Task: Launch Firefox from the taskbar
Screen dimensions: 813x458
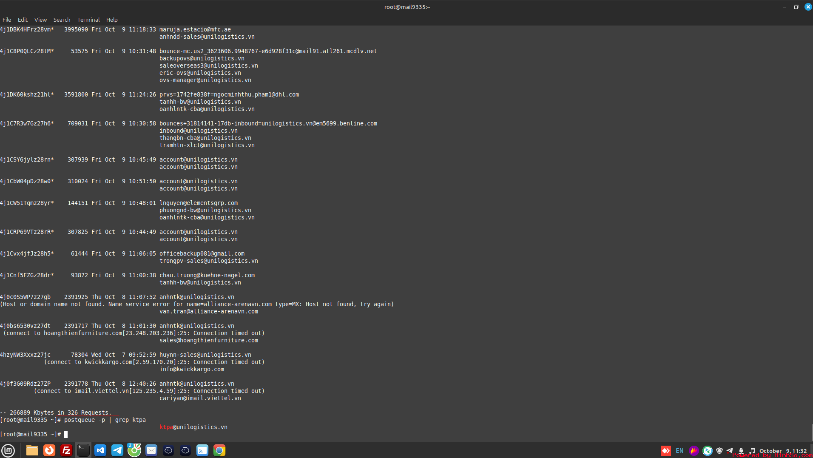Action: [x=49, y=450]
